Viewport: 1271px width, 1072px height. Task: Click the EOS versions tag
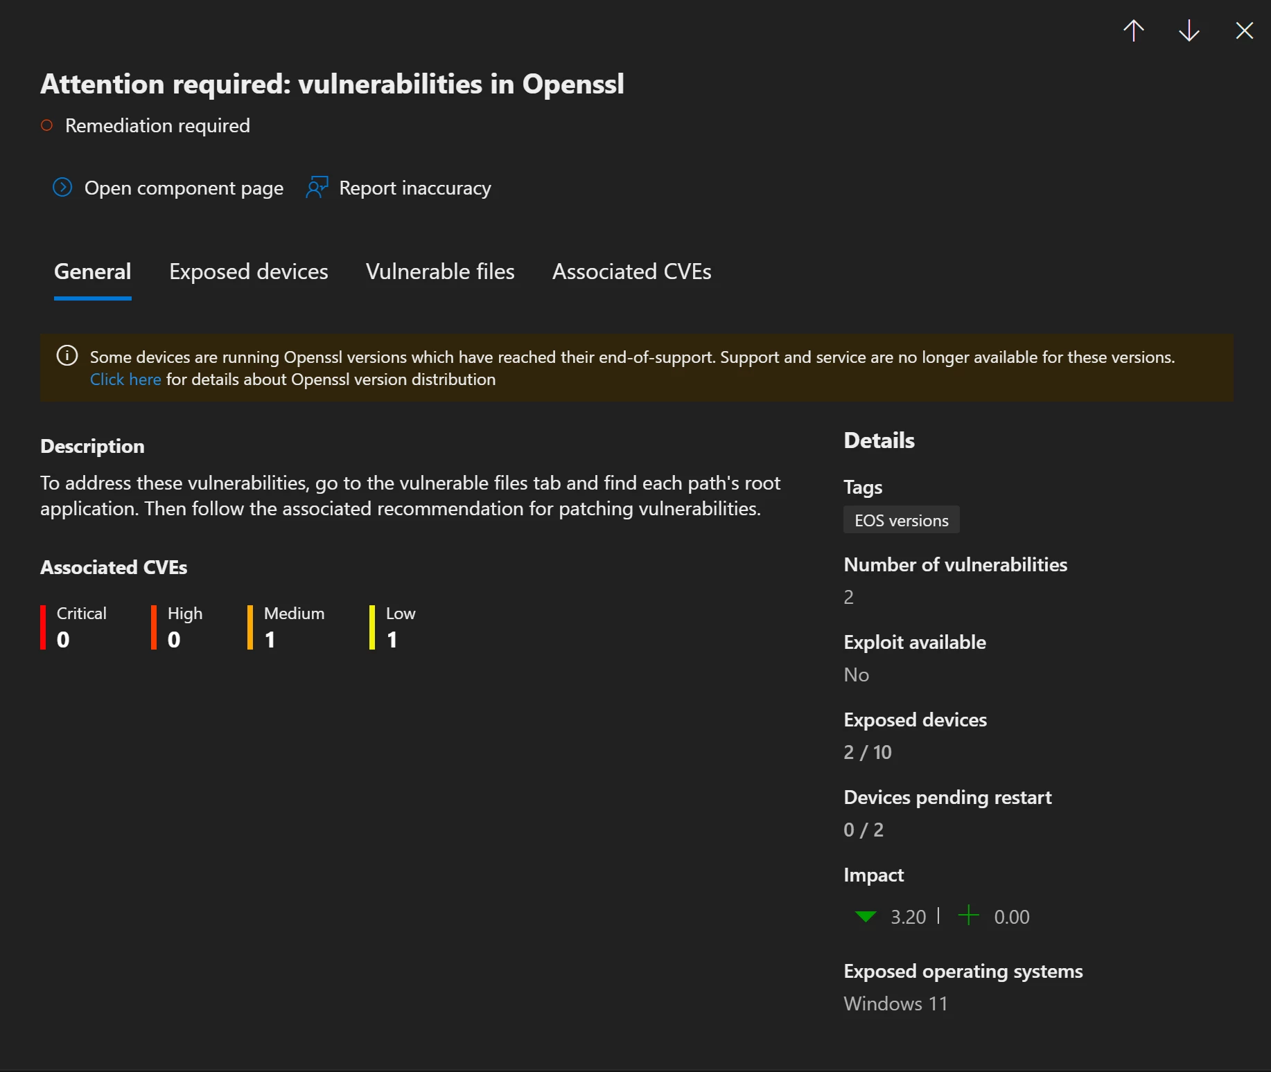[902, 520]
